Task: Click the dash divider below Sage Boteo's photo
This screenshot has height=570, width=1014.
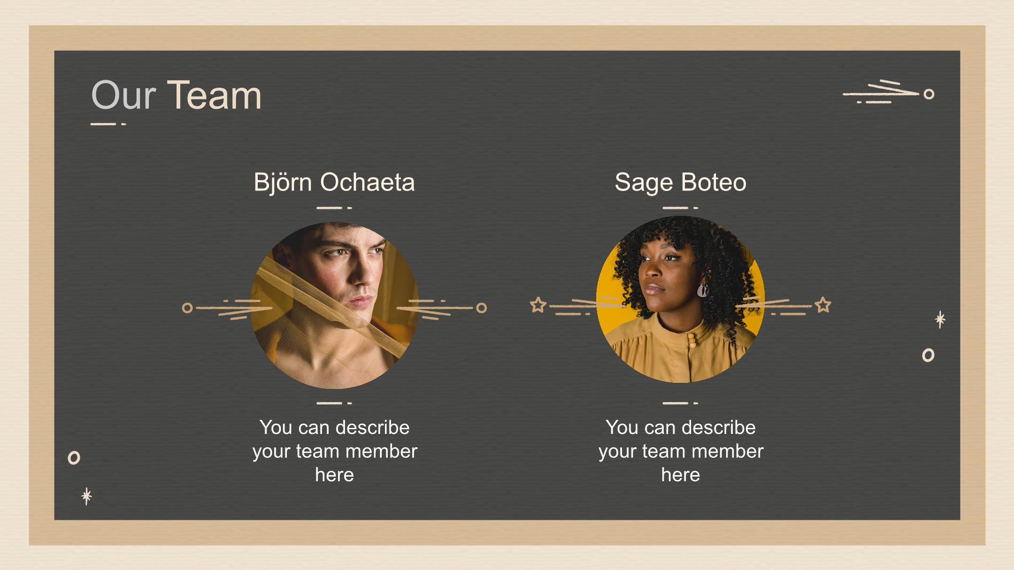Action: pos(680,403)
